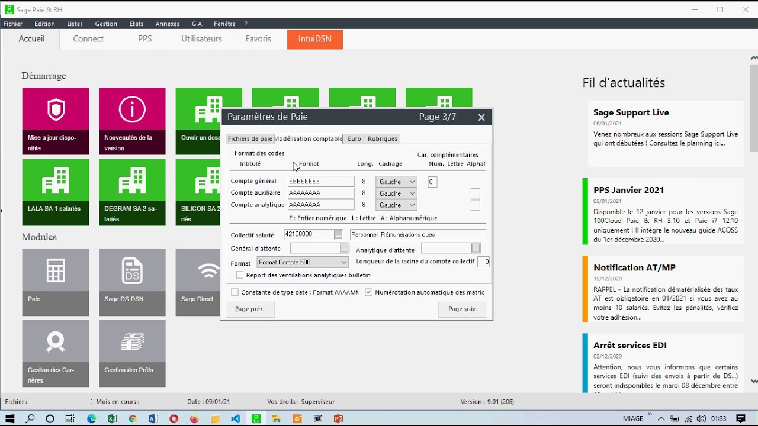The image size is (758, 426).
Task: Open the Gestion des Prêts module tile
Action: [x=132, y=353]
